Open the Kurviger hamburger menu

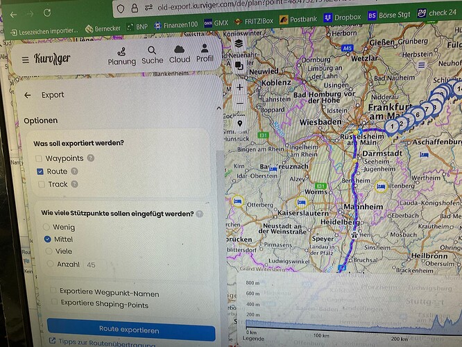pyautogui.click(x=26, y=60)
